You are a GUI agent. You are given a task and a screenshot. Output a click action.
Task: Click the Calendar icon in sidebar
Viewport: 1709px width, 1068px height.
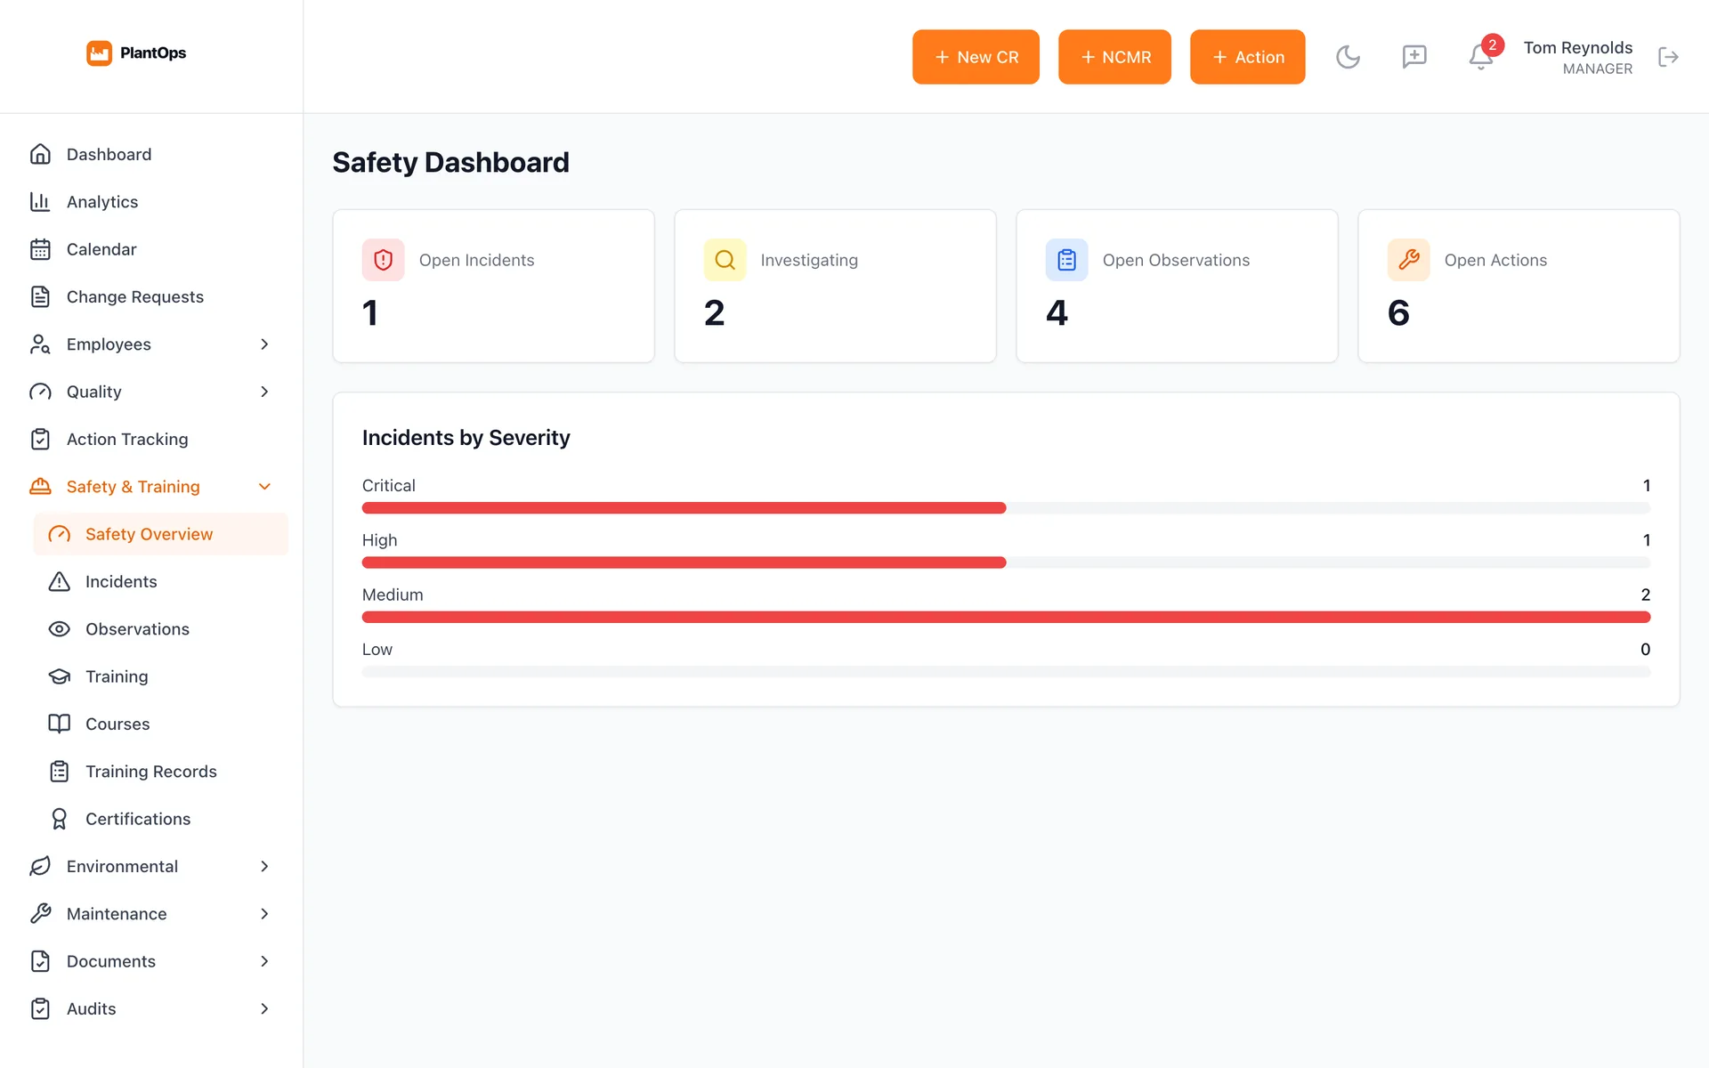(40, 249)
